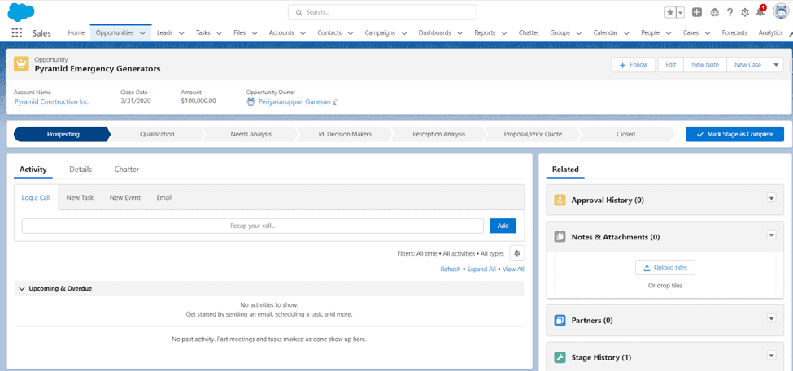Click the Notes & Attachments icon

(x=560, y=237)
